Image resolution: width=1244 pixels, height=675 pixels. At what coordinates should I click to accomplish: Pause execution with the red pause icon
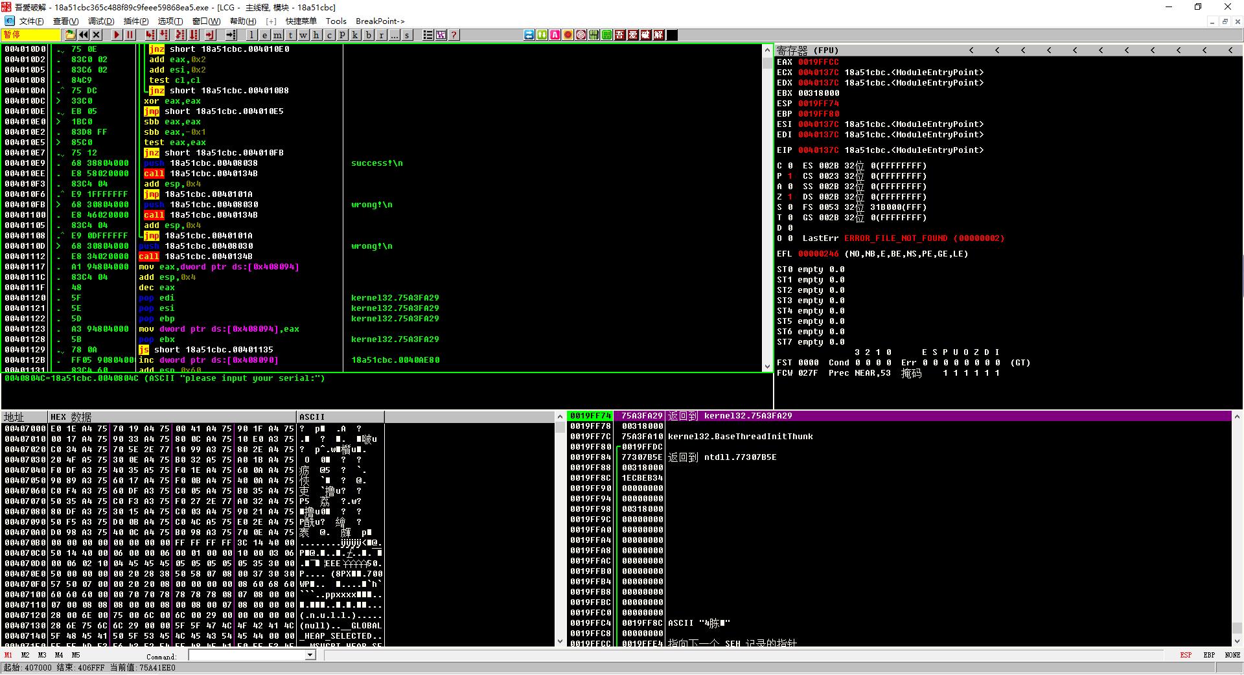(130, 35)
